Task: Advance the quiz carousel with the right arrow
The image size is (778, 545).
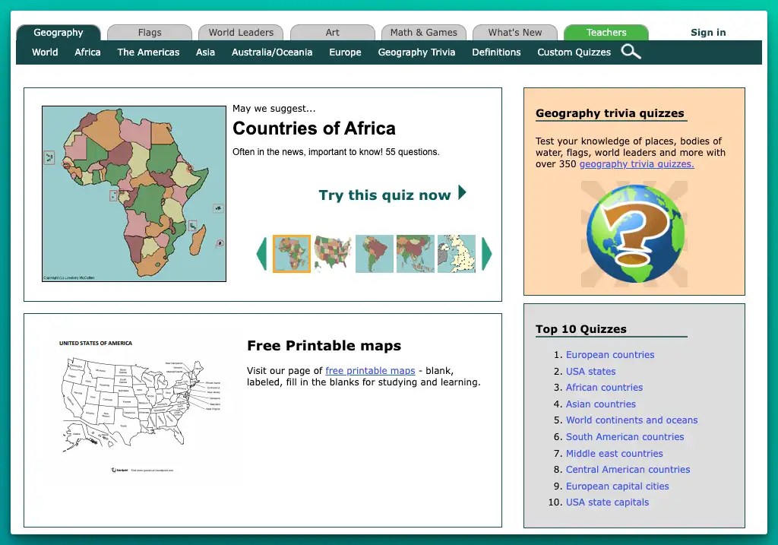Action: 487,254
